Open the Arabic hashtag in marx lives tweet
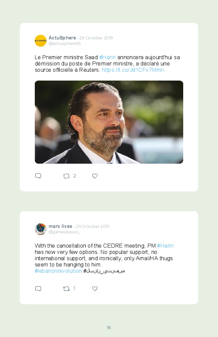This screenshot has width=218, height=337. pos(104,271)
